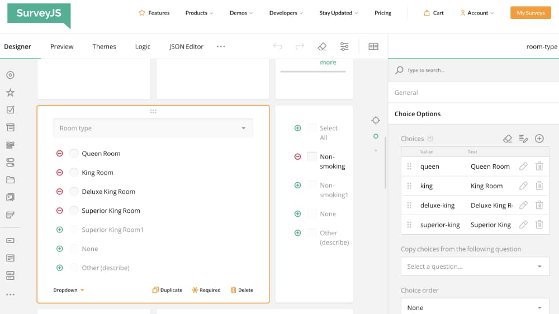Viewport: 559px width, 314px height.
Task: Delete the room type question
Action: point(241,290)
